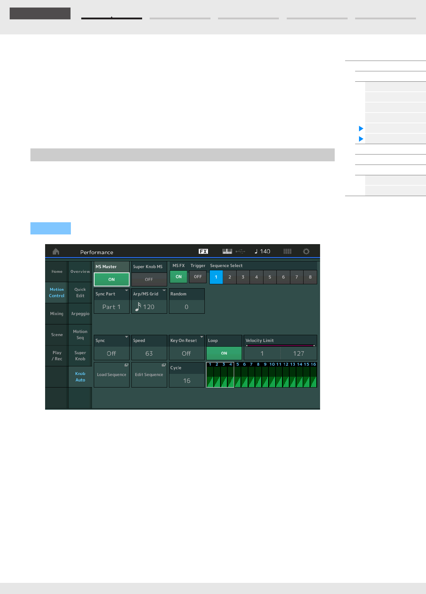The height and width of the screenshot is (594, 426).
Task: Open Sync Part dropdown showing Part 1
Action: (x=112, y=301)
